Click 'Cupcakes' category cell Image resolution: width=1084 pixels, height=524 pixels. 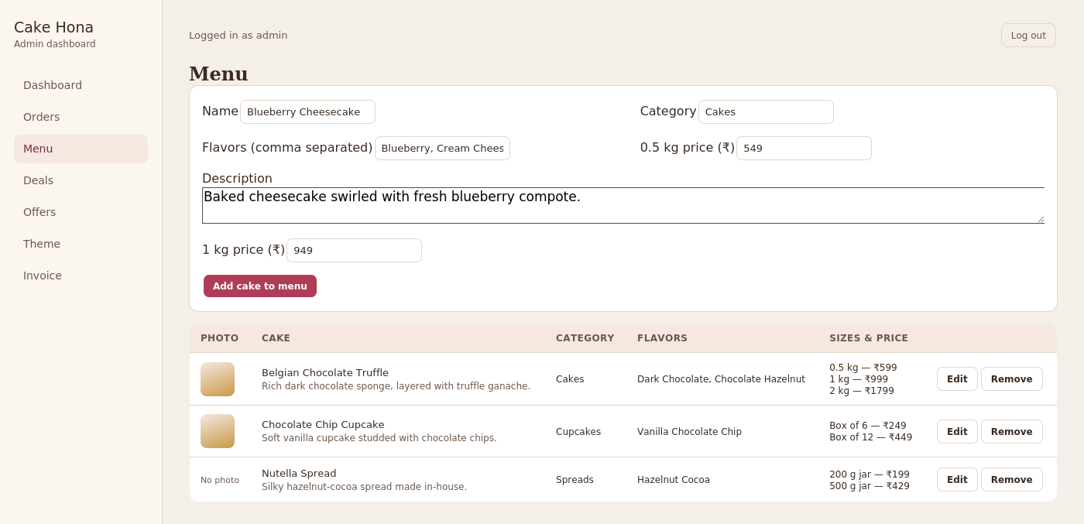pos(578,432)
